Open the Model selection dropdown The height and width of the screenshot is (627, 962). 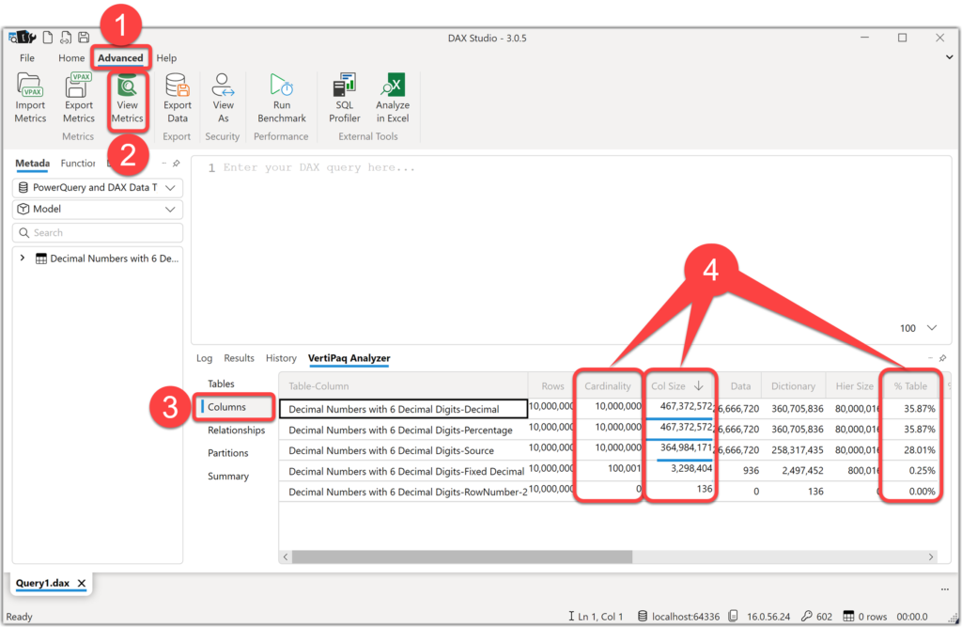98,209
